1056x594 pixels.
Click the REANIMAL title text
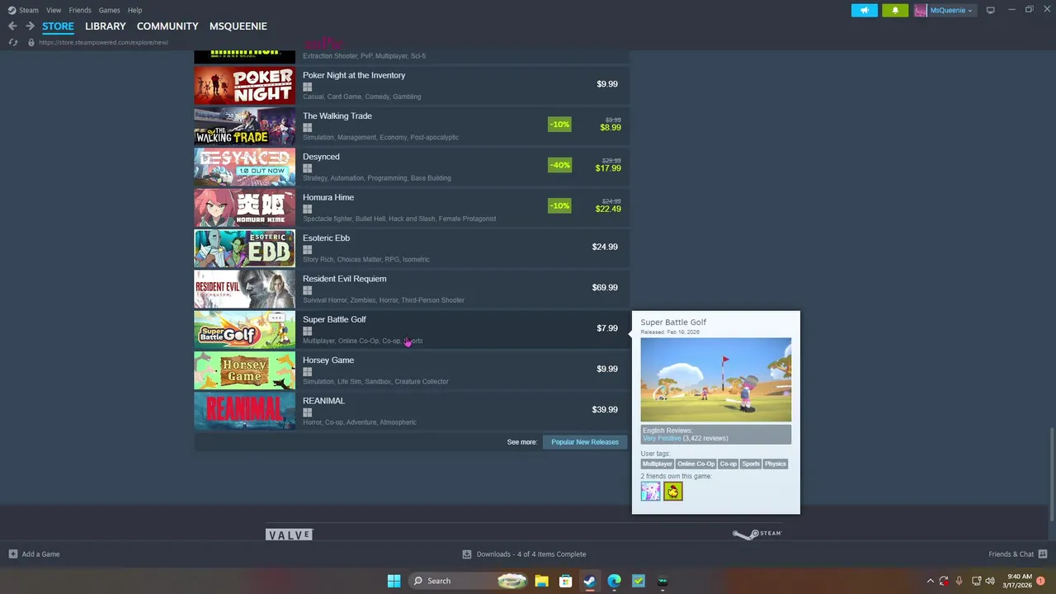tap(323, 401)
